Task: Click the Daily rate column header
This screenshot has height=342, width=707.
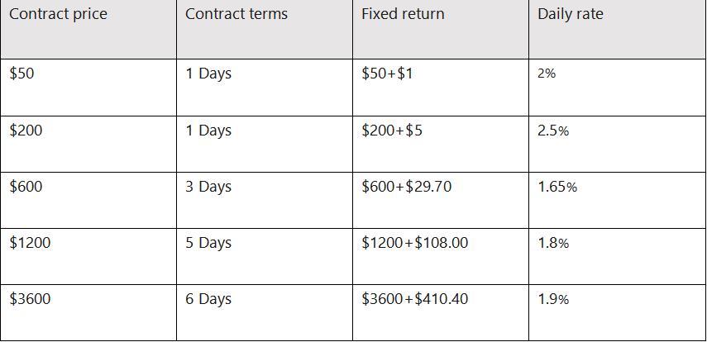Action: (x=571, y=14)
